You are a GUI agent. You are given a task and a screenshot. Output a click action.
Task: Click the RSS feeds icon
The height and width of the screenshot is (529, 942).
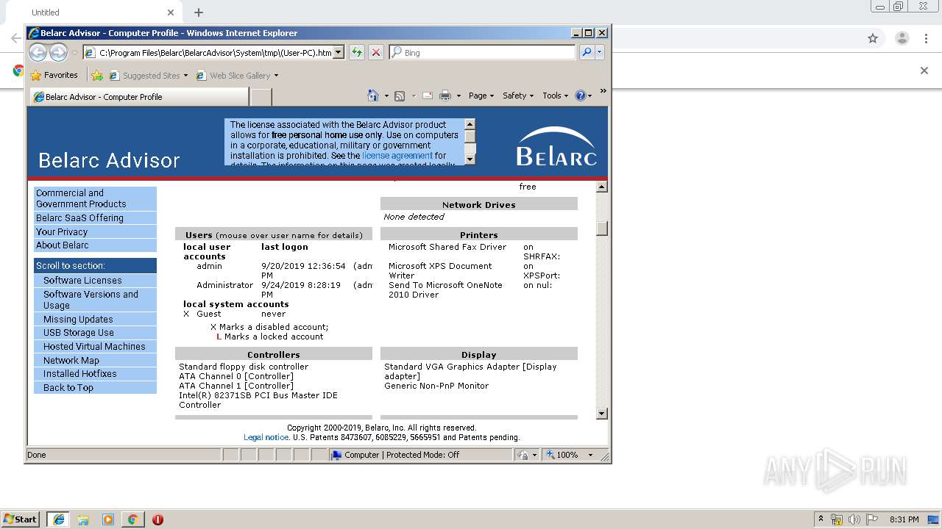click(400, 96)
